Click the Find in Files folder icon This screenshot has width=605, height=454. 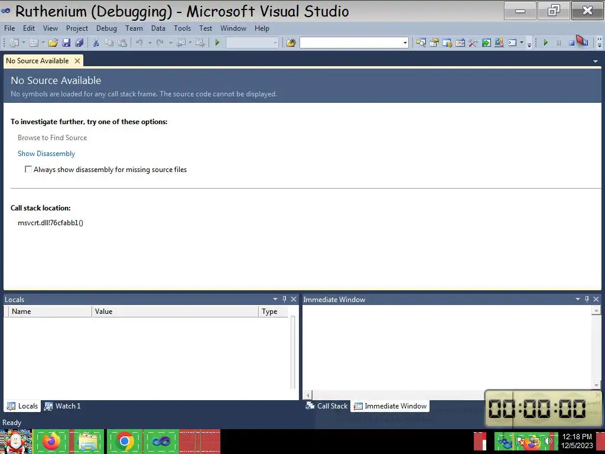(291, 43)
